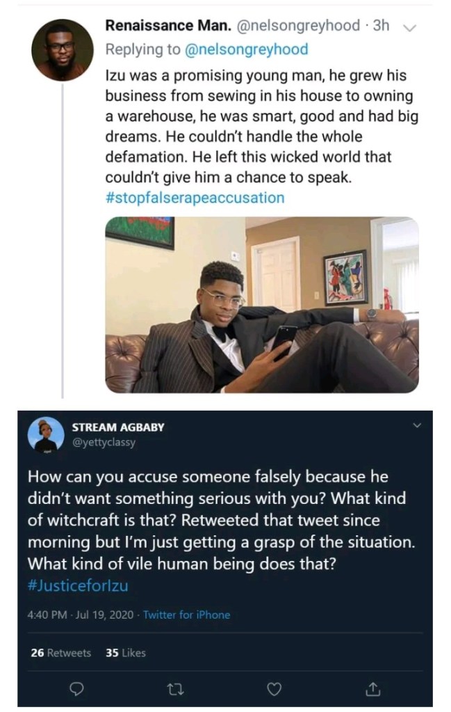
Task: Like the tweet with heart icon
Action: tap(275, 689)
